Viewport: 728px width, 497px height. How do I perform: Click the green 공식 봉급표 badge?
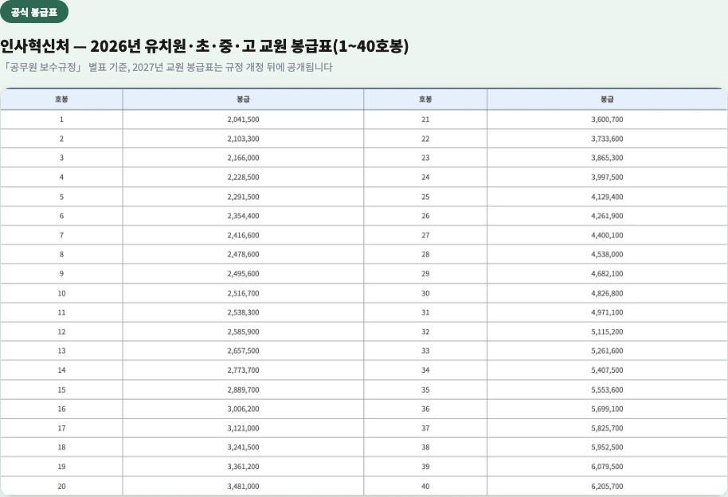[34, 12]
